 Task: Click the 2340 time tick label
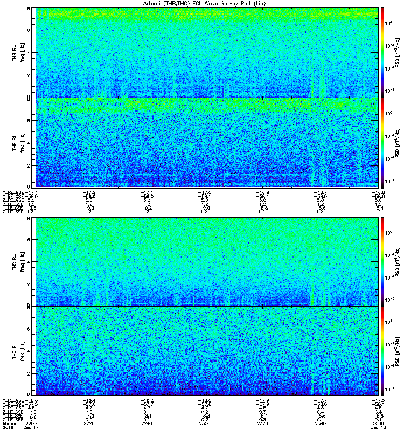click(321, 423)
